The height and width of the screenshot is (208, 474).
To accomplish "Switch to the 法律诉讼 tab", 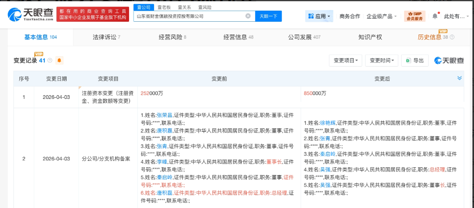I will (106, 37).
